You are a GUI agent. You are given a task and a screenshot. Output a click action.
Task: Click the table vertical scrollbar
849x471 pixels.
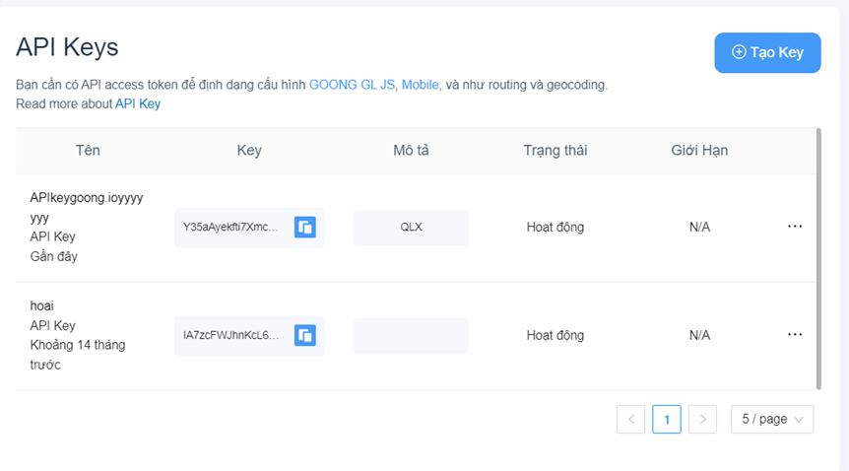(x=818, y=256)
